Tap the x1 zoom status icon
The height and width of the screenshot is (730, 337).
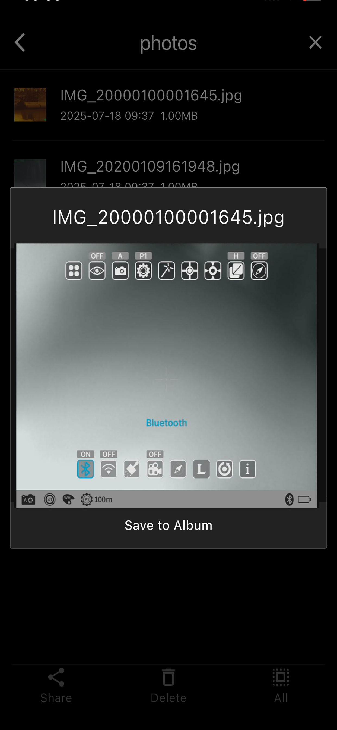[50, 500]
